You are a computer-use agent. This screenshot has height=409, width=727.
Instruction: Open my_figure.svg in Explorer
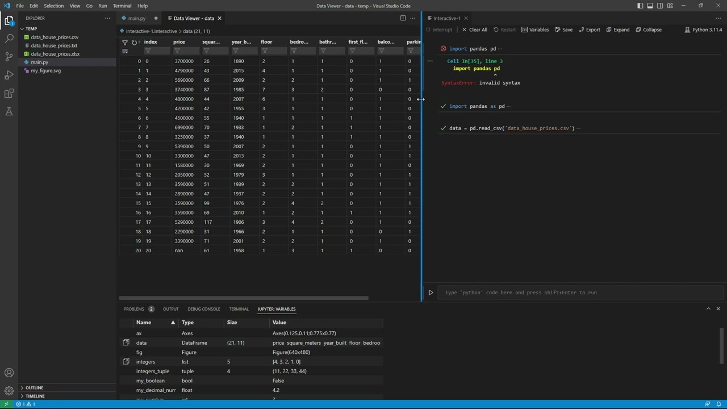(46, 70)
